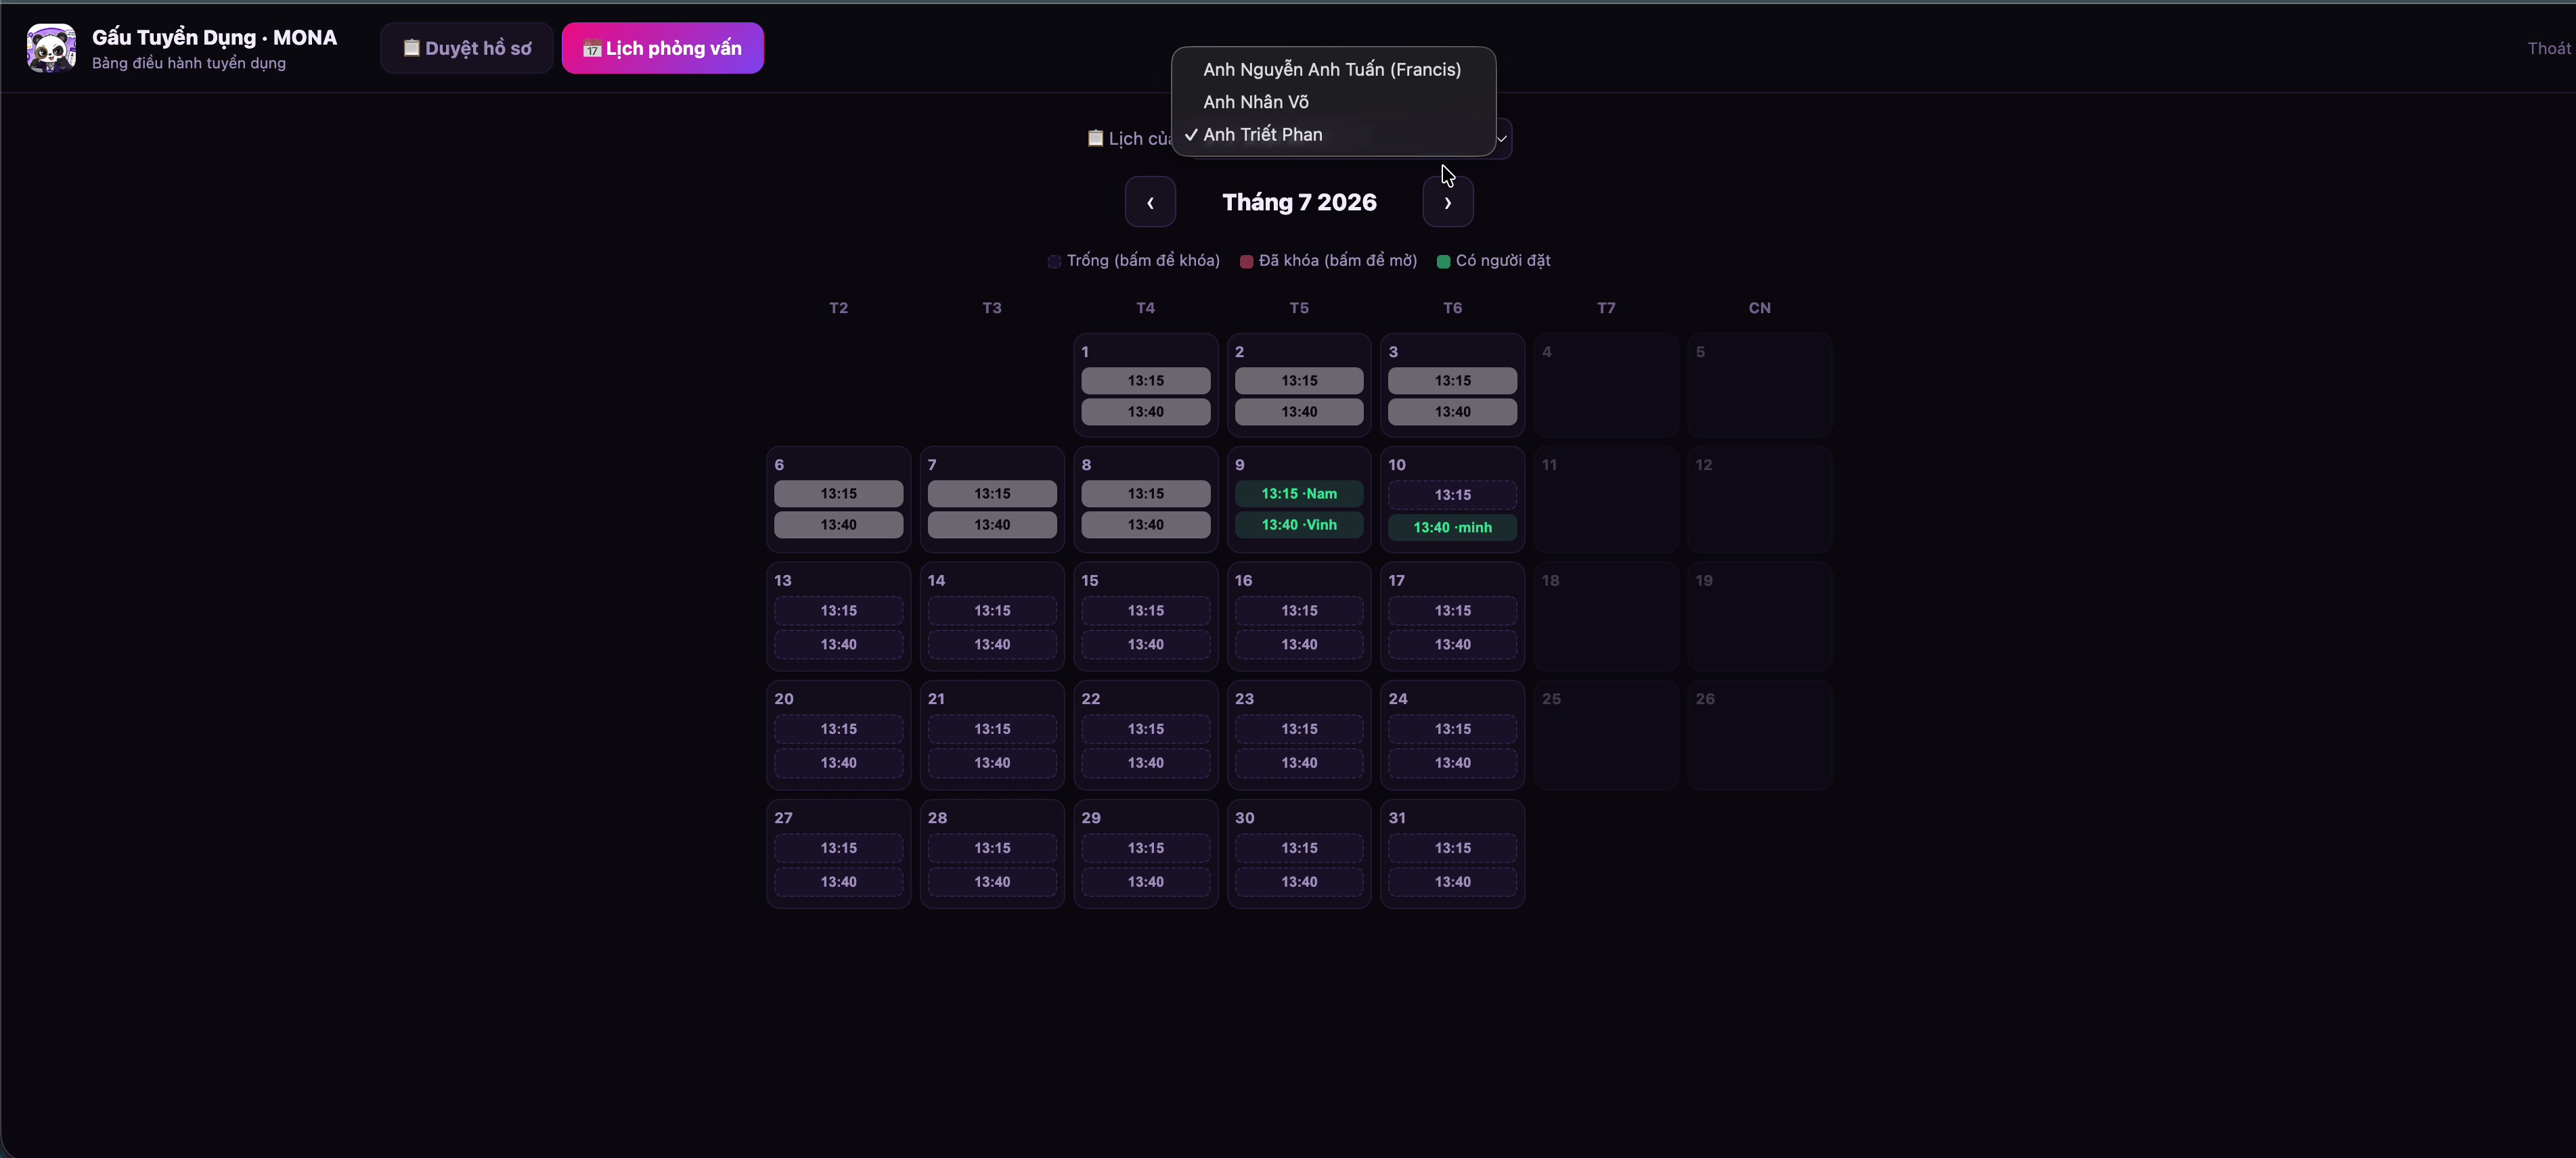Click the Tháng 7 2026 month heading
Image resolution: width=2576 pixels, height=1158 pixels.
click(x=1299, y=202)
